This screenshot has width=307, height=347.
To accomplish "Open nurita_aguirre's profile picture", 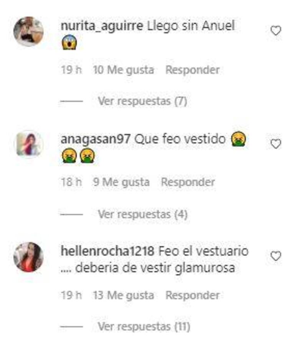I will (28, 32).
